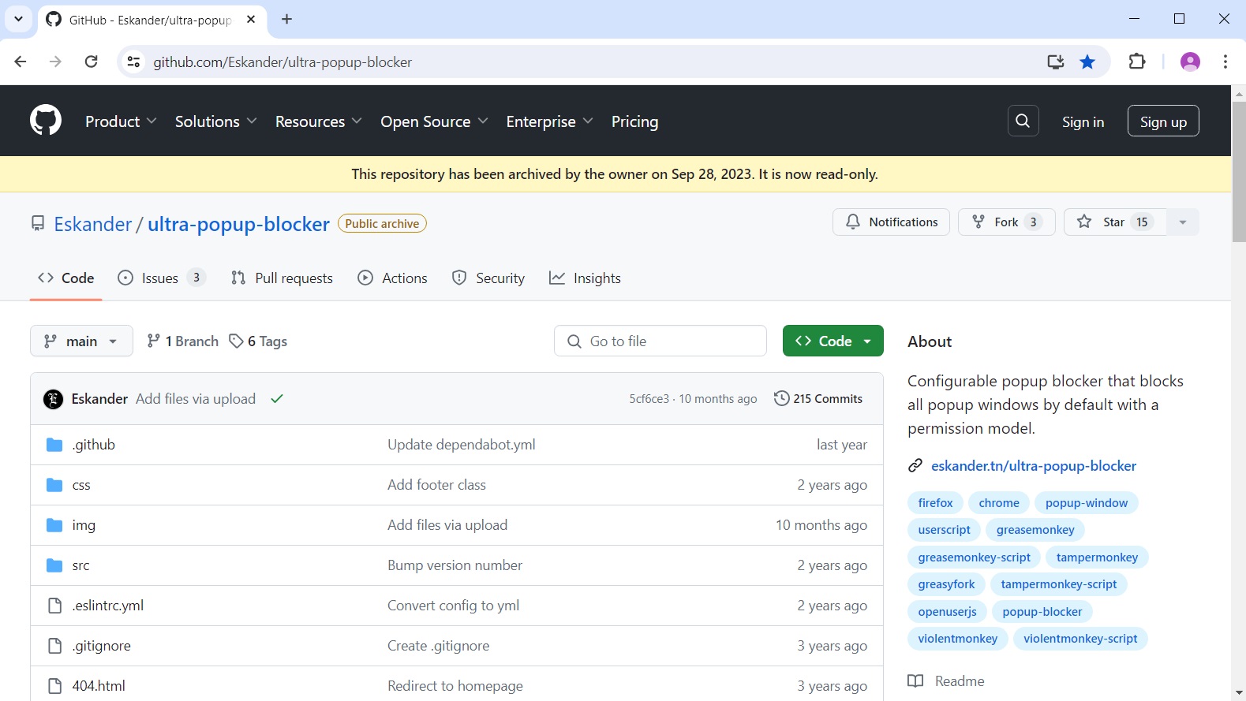Open the main branch selector
Viewport: 1246px width, 701px height.
click(x=81, y=341)
